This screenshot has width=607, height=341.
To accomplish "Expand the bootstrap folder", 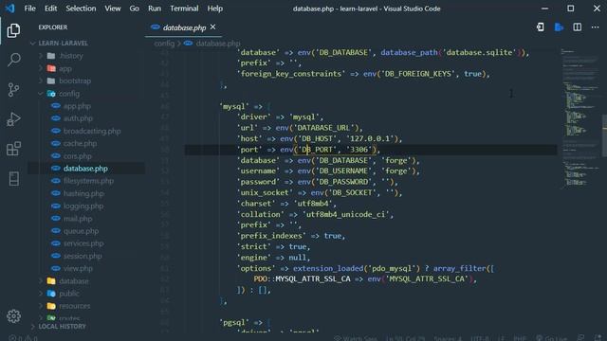I will point(75,81).
